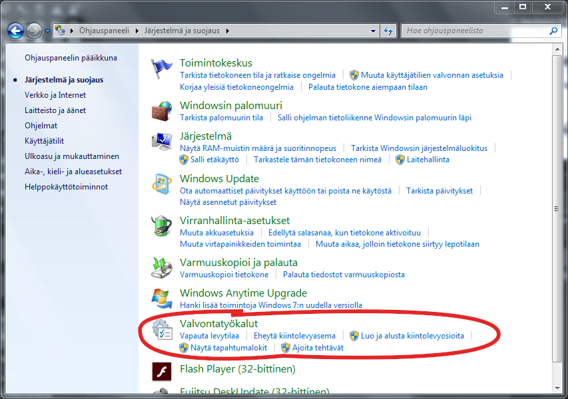Click the Windows Anytime Upgrade icon

(162, 299)
